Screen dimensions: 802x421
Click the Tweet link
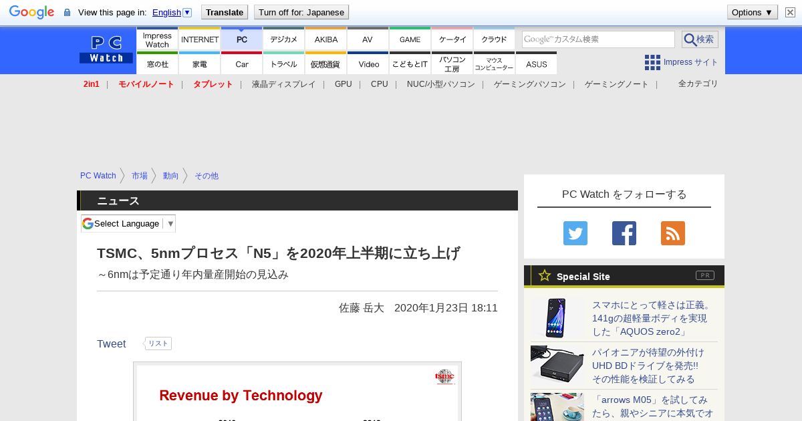112,343
